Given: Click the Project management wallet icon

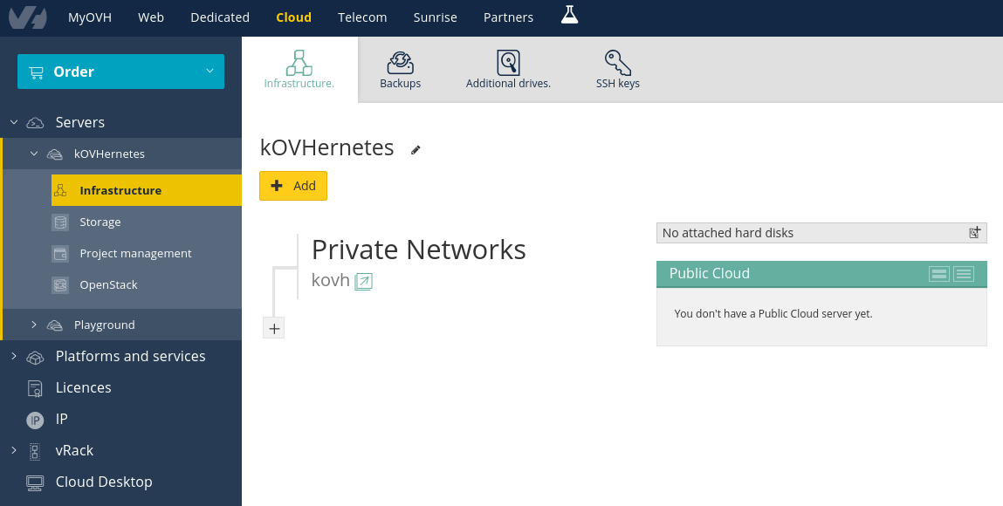Looking at the screenshot, I should (60, 254).
